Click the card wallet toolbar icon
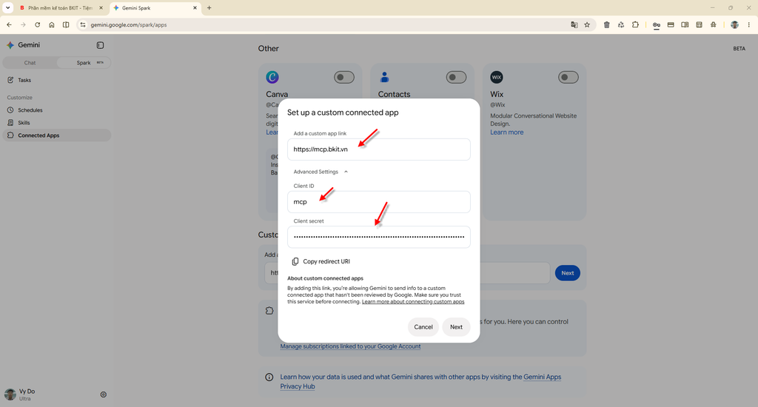Screen dimensions: 758x407 pos(671,24)
